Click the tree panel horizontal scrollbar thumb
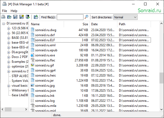This screenshot has height=118, width=164. pyautogui.click(x=8, y=109)
